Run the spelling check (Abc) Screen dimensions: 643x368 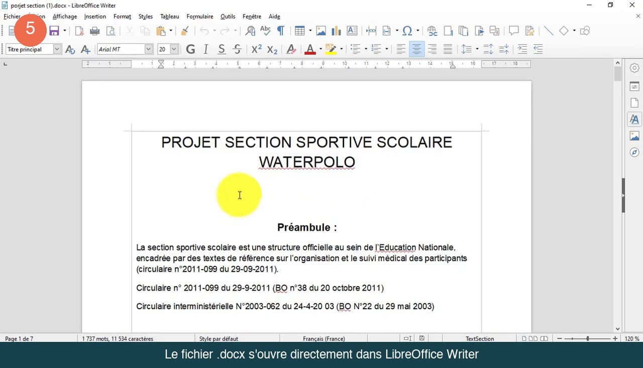click(x=265, y=31)
